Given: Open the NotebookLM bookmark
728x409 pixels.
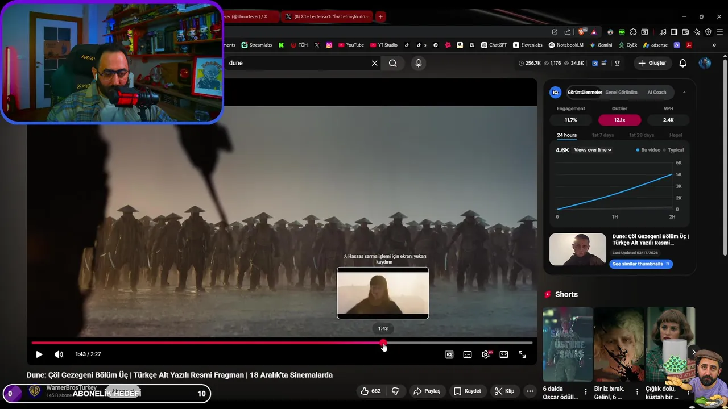Looking at the screenshot, I should pyautogui.click(x=566, y=45).
